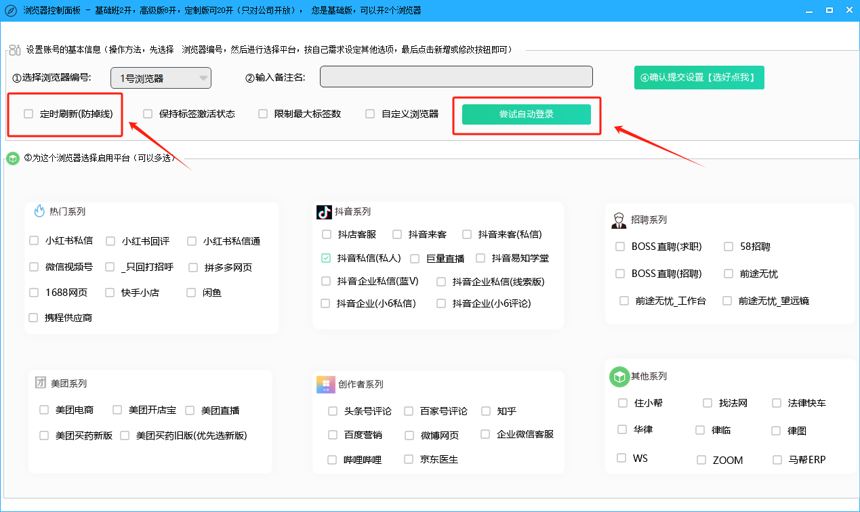Uncheck the 抖音私信(私人) checkbox
This screenshot has width=860, height=512.
tap(326, 258)
